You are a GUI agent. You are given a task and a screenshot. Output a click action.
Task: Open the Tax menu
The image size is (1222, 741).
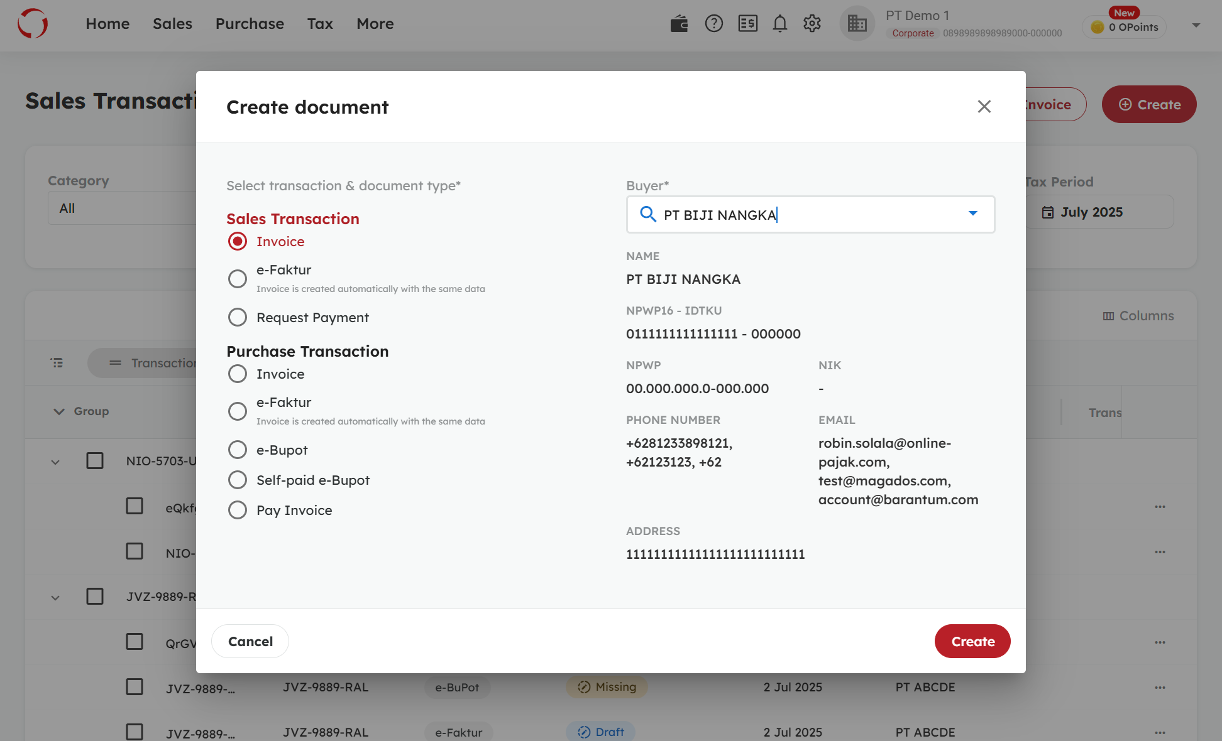click(x=320, y=24)
